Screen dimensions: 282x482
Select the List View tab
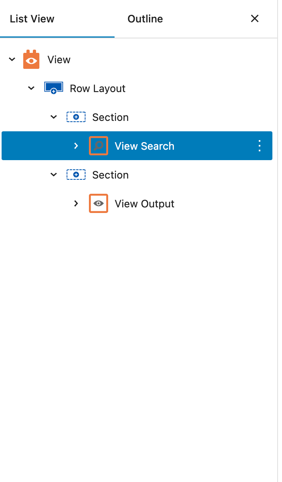pos(32,19)
